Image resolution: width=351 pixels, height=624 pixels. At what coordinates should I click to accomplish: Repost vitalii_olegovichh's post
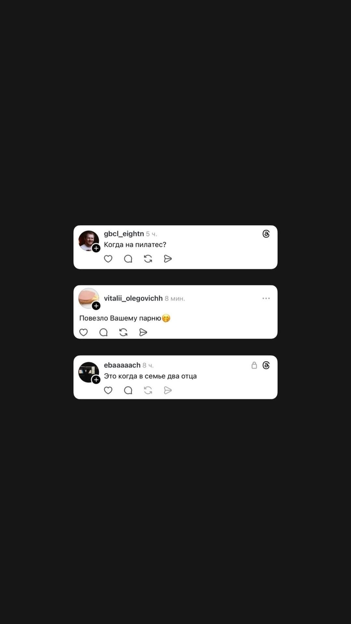123,332
